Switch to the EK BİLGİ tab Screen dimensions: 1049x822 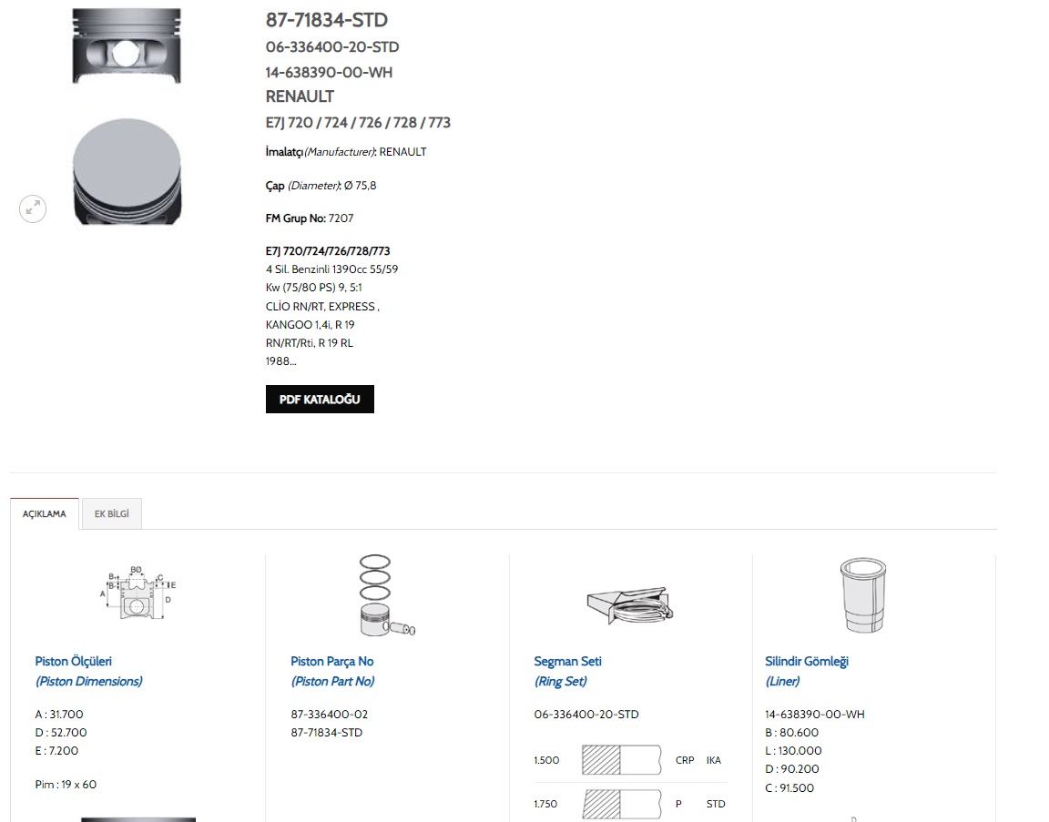(x=112, y=514)
